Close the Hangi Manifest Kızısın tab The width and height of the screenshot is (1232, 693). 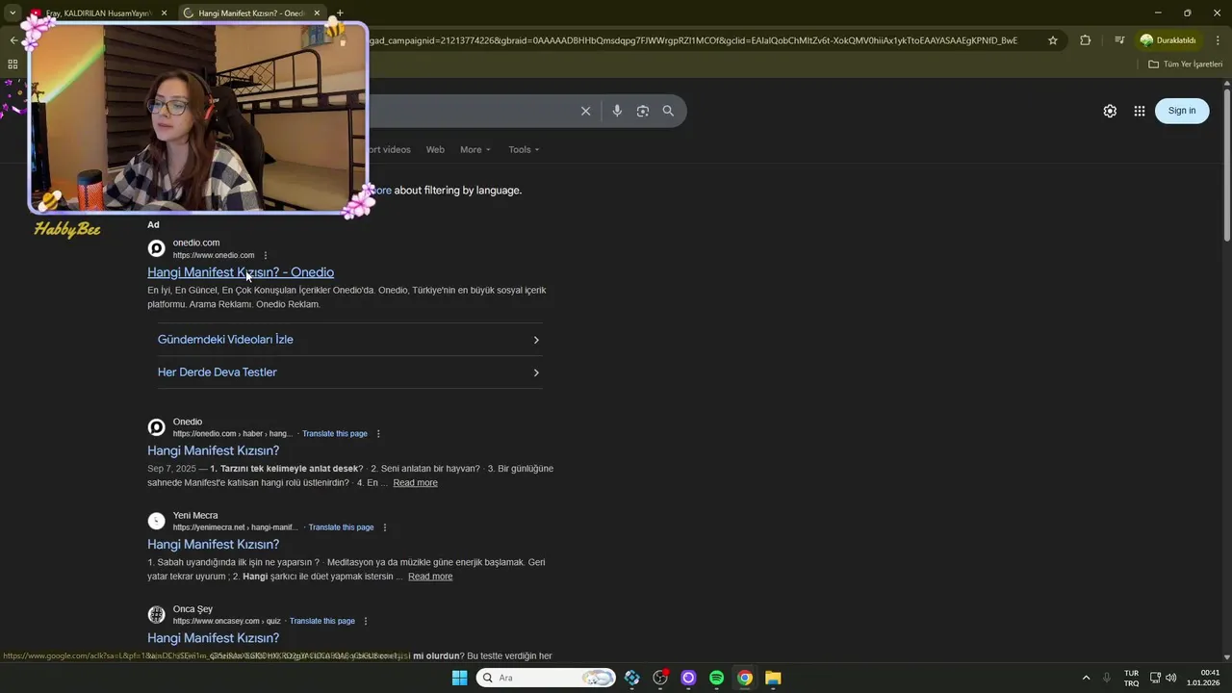tap(318, 13)
